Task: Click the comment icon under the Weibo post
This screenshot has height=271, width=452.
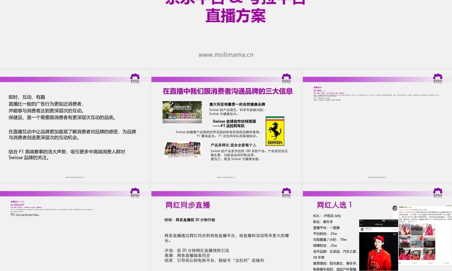Action: click(x=429, y=262)
